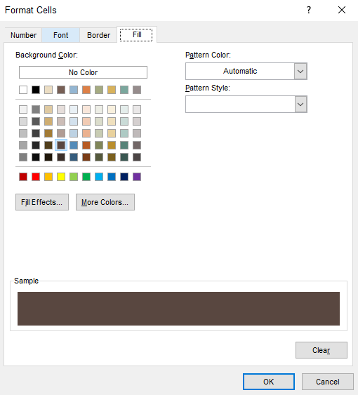Image resolution: width=358 pixels, height=395 pixels.
Task: Pick the gold theme swatch in top row
Action: [x=112, y=90]
